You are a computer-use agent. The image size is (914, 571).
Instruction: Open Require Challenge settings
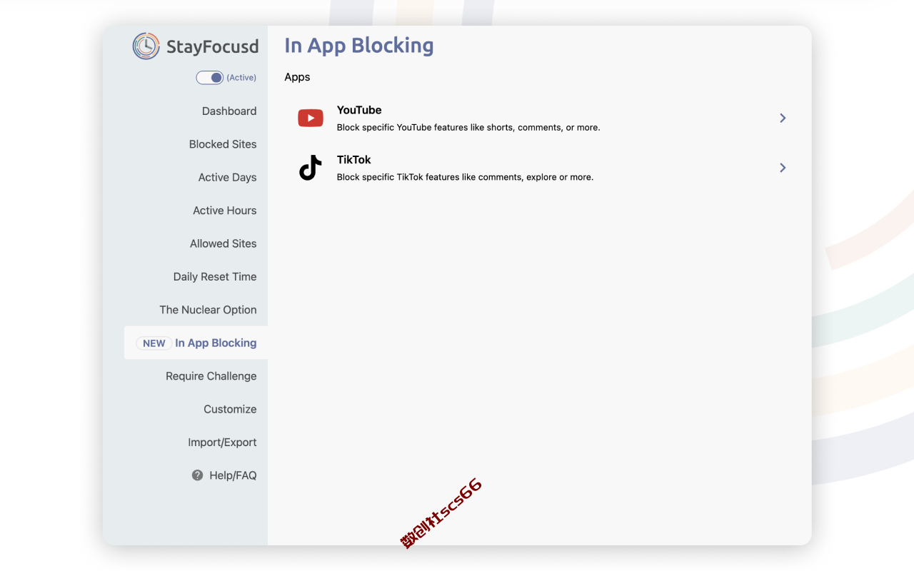pyautogui.click(x=211, y=376)
